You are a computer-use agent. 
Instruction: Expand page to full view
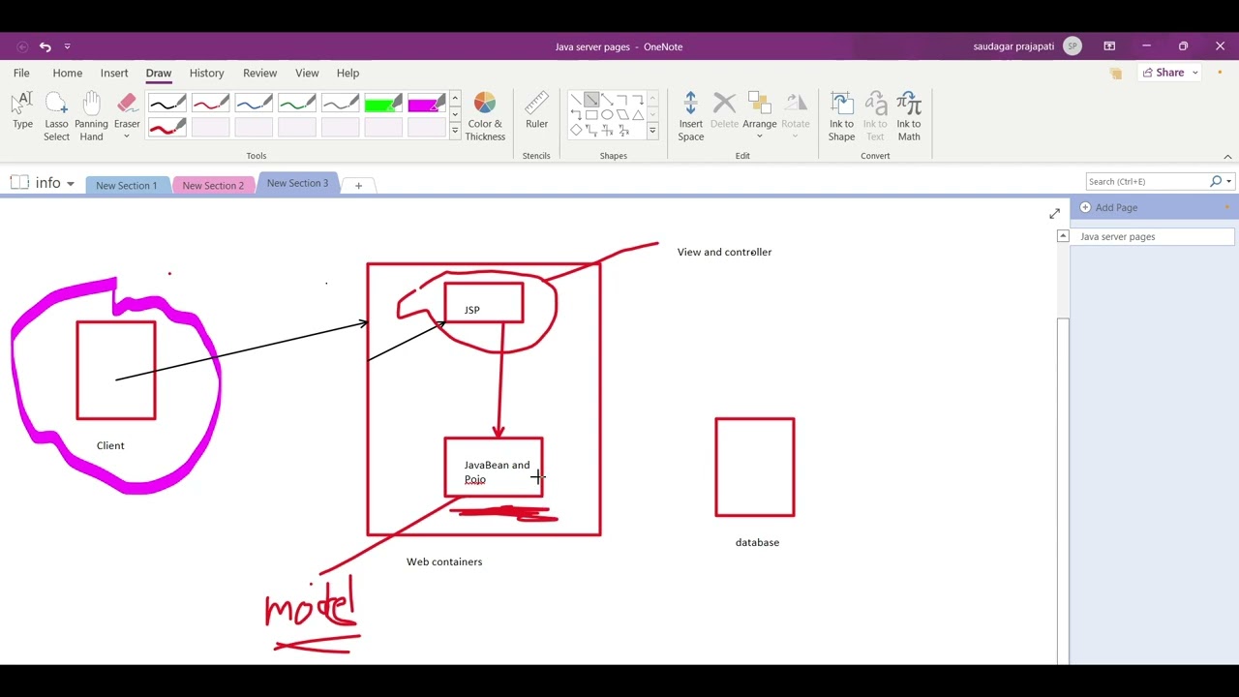coord(1054,213)
